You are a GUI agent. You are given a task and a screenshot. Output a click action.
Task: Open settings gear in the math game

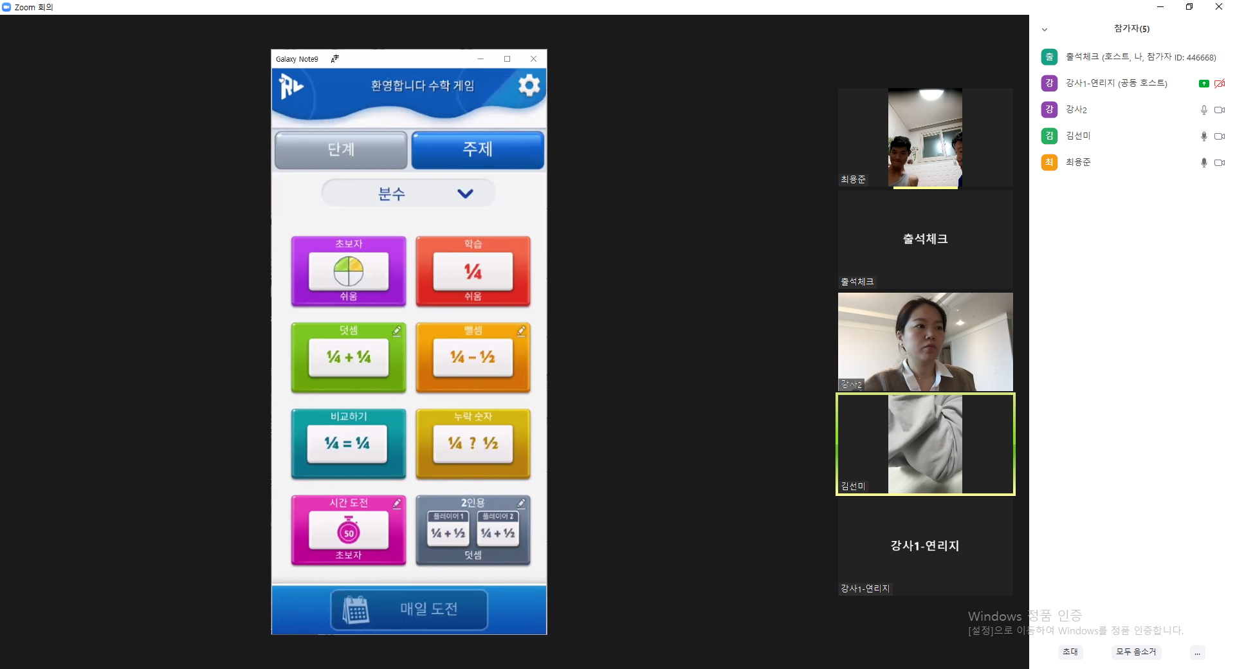point(529,85)
